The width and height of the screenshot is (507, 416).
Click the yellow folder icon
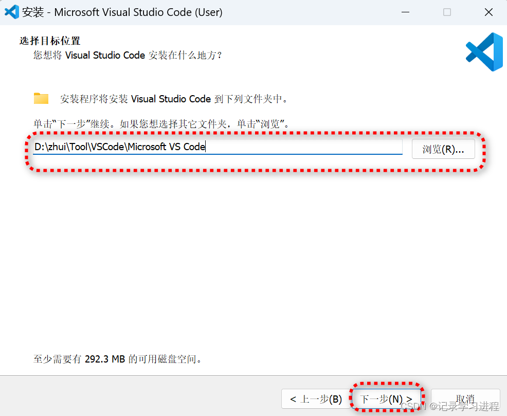pyautogui.click(x=41, y=98)
